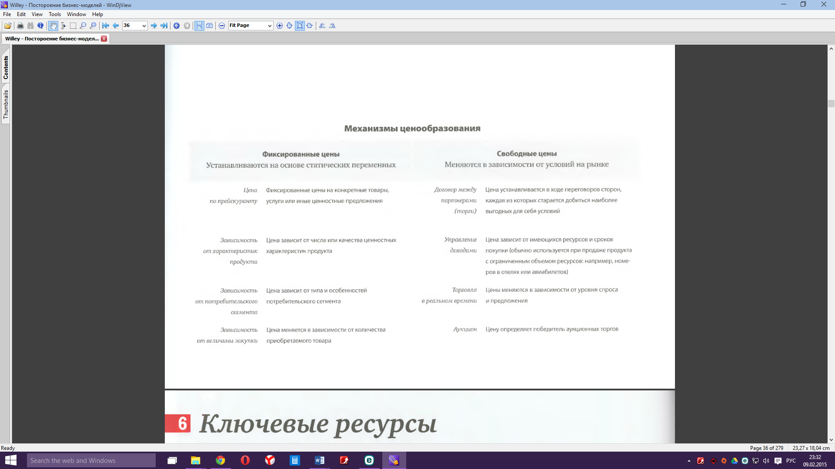Open the Edit menu
835x469 pixels.
click(x=21, y=14)
